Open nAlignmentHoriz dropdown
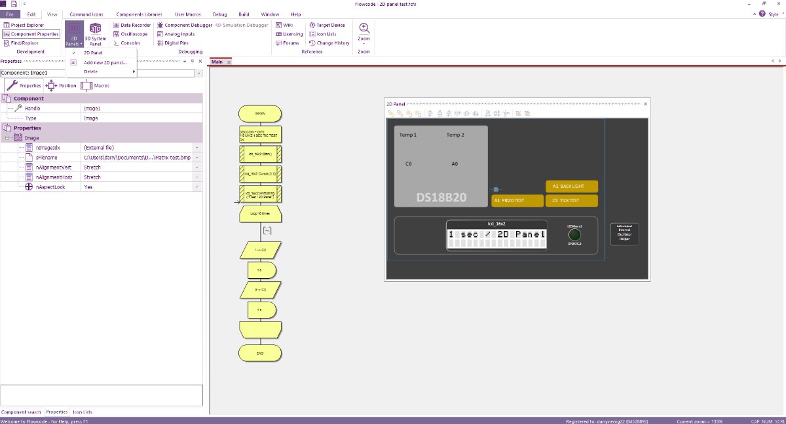 pyautogui.click(x=198, y=177)
